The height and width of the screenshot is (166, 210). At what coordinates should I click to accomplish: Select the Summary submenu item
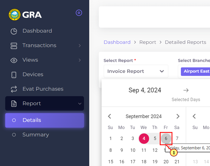pos(45,135)
